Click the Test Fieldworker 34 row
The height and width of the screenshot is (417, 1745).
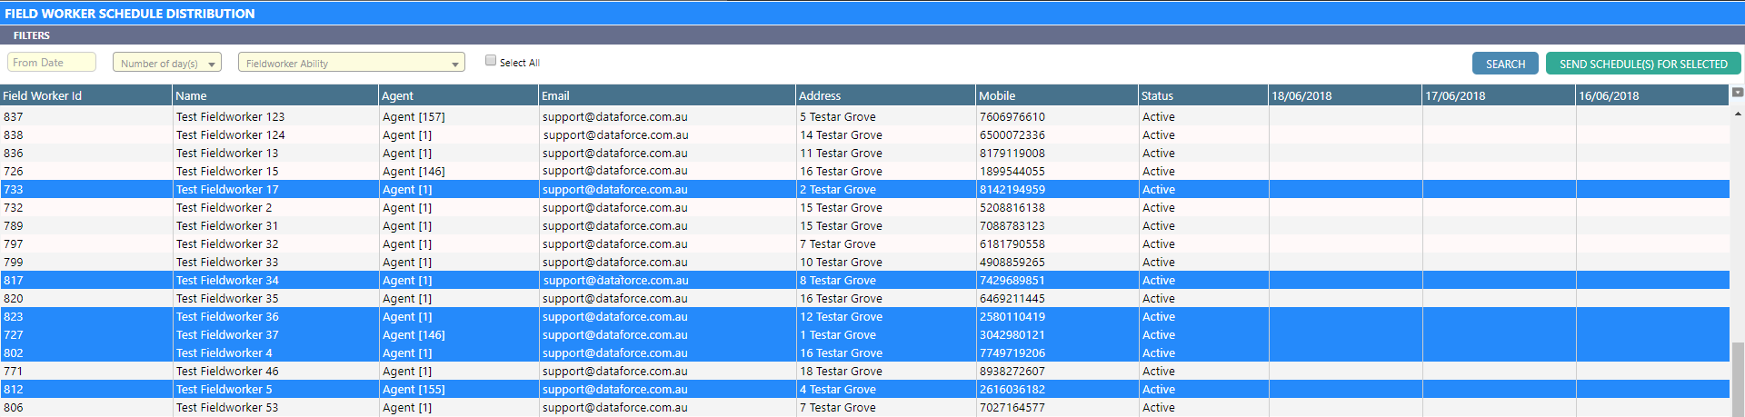[x=864, y=280]
